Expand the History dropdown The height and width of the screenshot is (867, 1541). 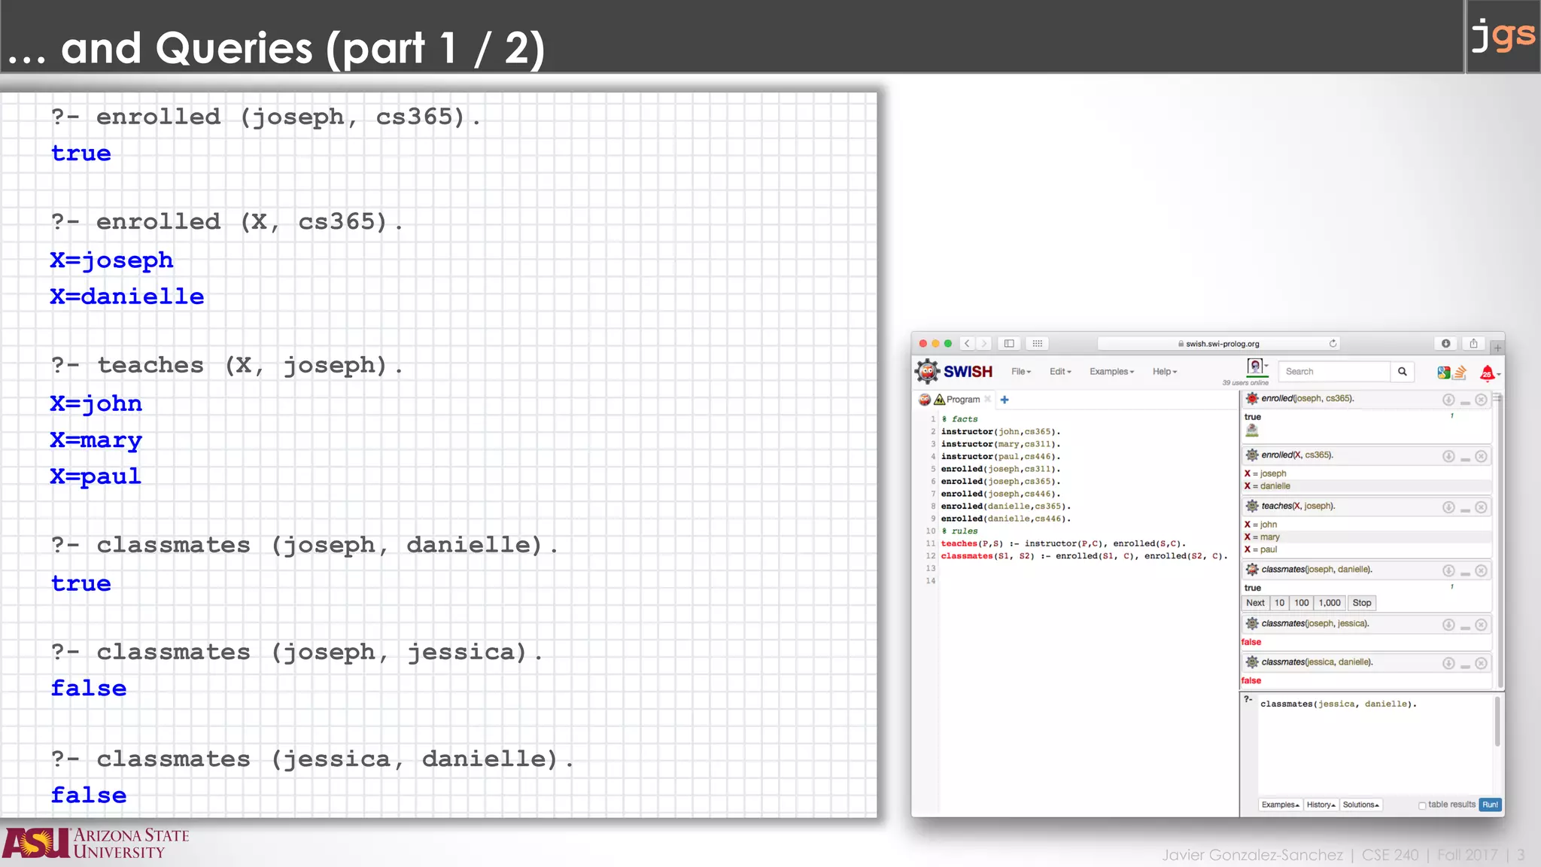point(1321,805)
